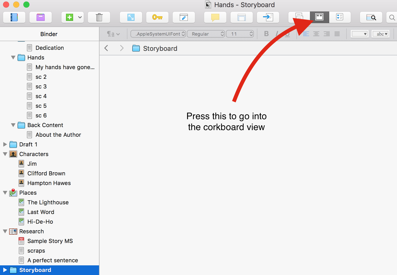Open the Keywords panel with the key icon
This screenshot has height=275, width=397.
tap(157, 17)
